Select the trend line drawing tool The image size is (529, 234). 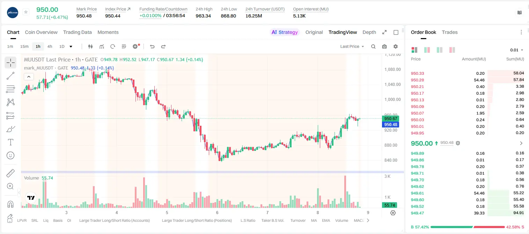pyautogui.click(x=10, y=76)
